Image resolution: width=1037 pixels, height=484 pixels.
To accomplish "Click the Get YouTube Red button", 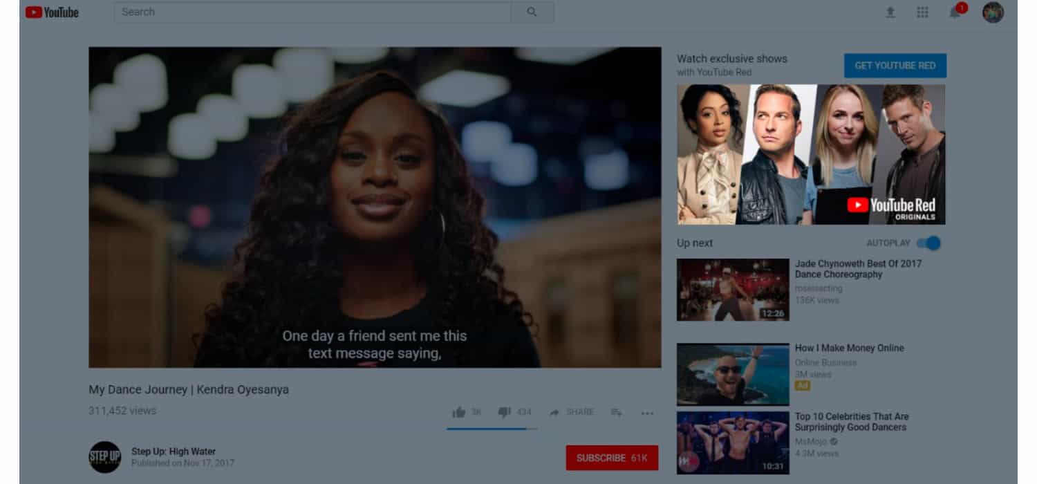I will [895, 66].
